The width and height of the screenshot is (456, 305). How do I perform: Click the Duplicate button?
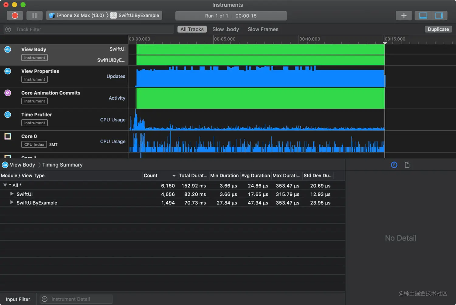(x=438, y=29)
